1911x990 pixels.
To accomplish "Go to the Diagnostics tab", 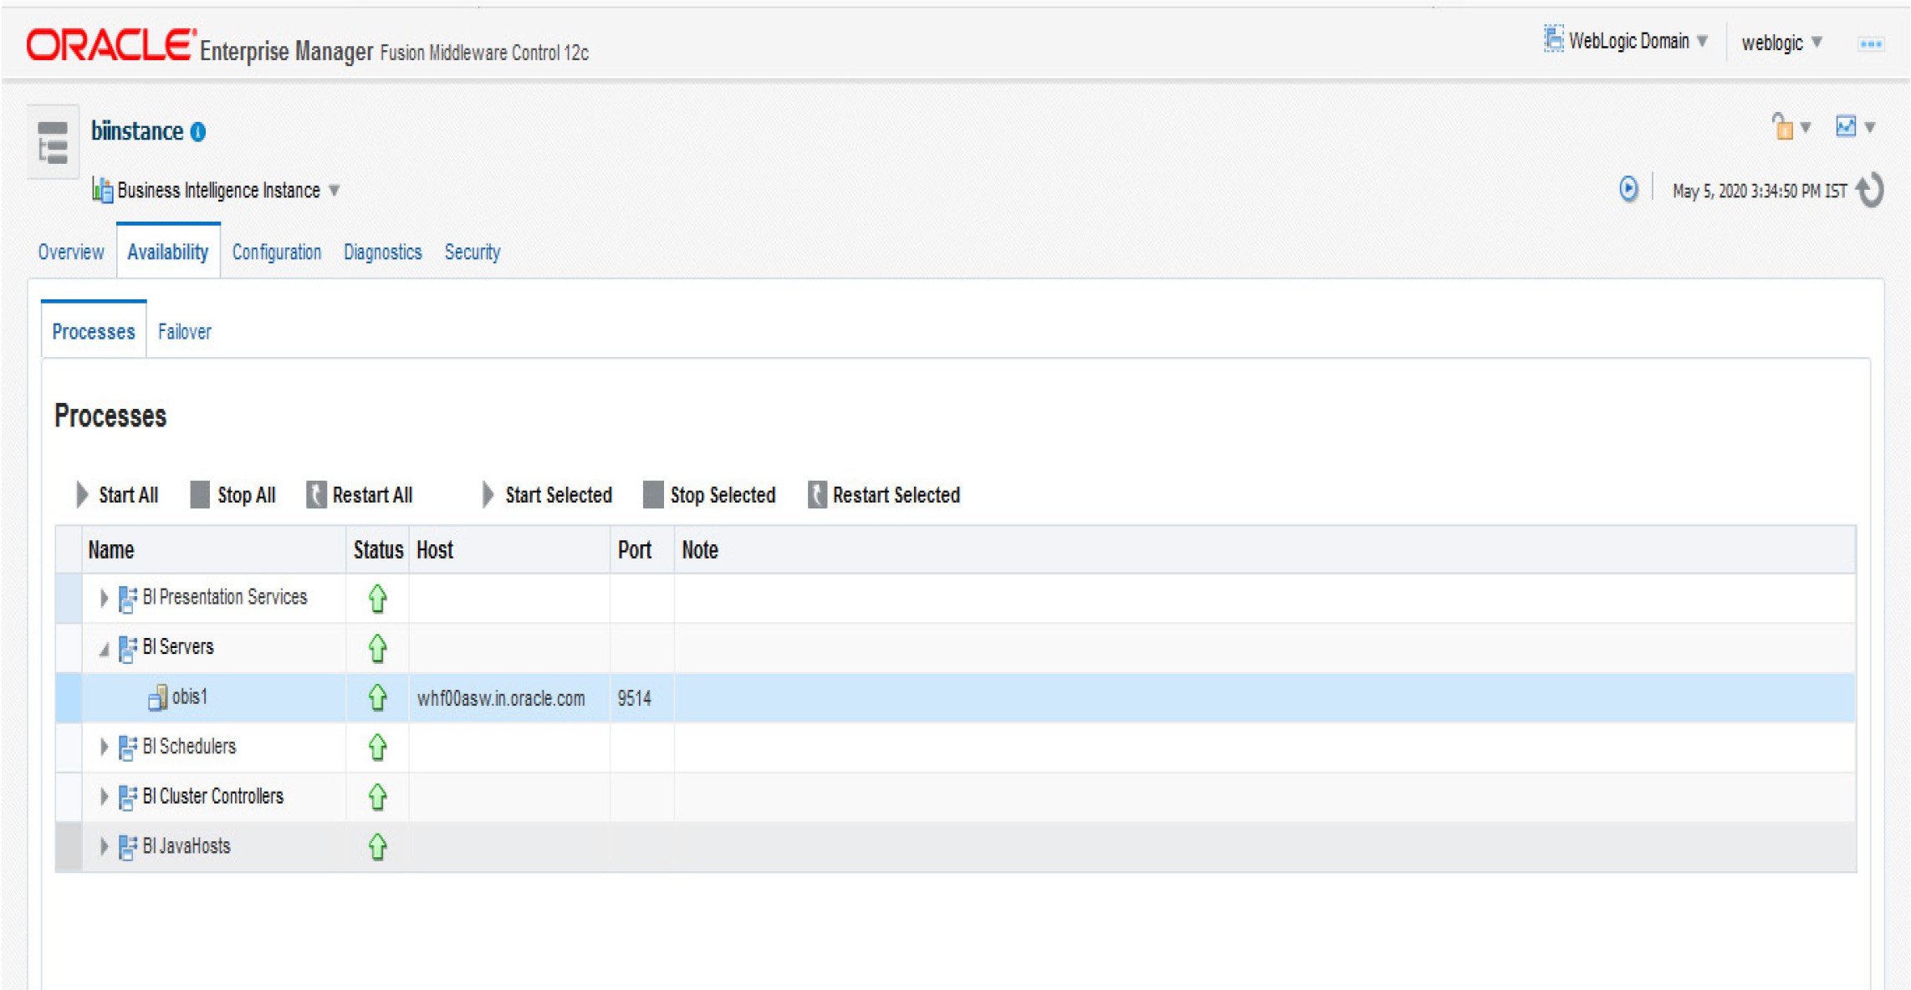I will tap(383, 252).
